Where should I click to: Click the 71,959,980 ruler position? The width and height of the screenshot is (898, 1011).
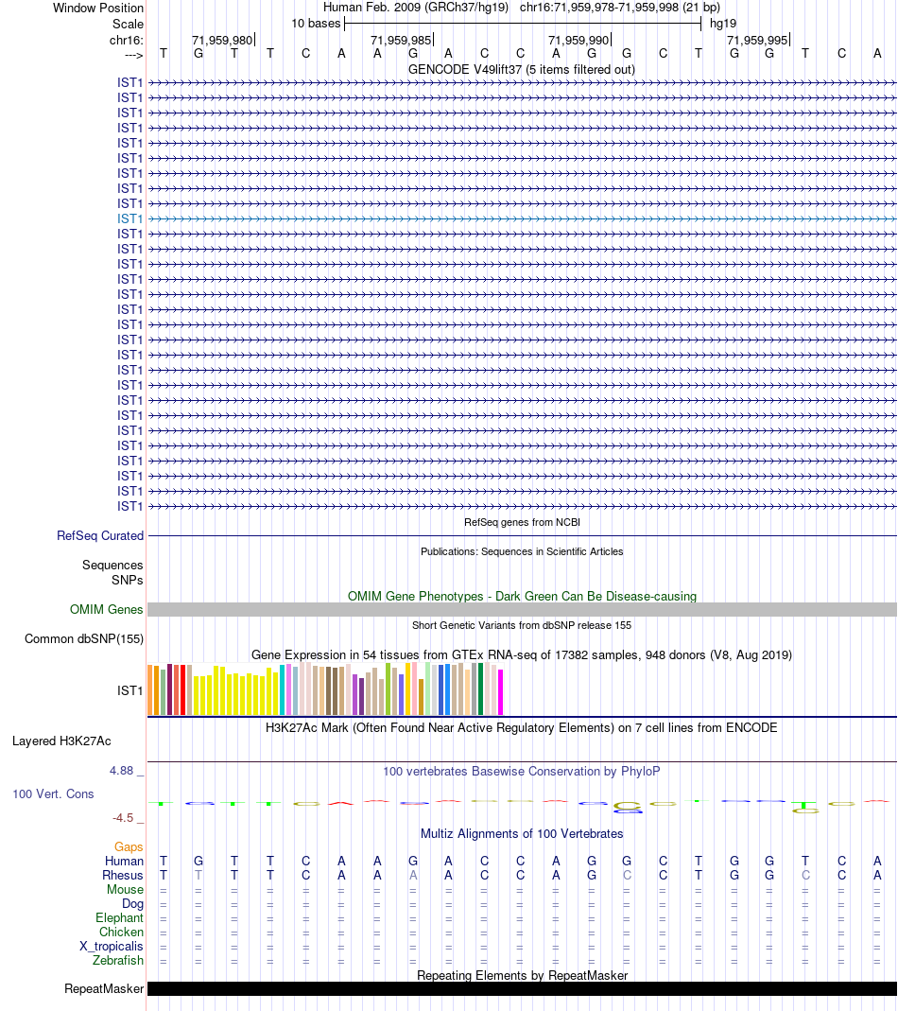[222, 40]
